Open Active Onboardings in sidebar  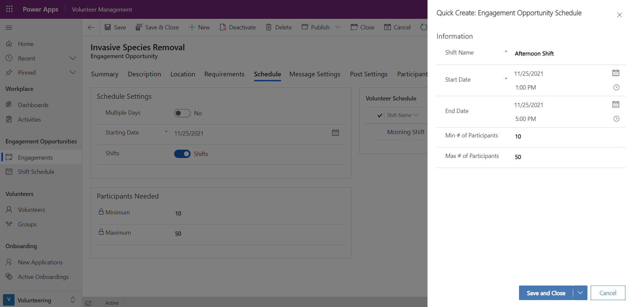41,277
